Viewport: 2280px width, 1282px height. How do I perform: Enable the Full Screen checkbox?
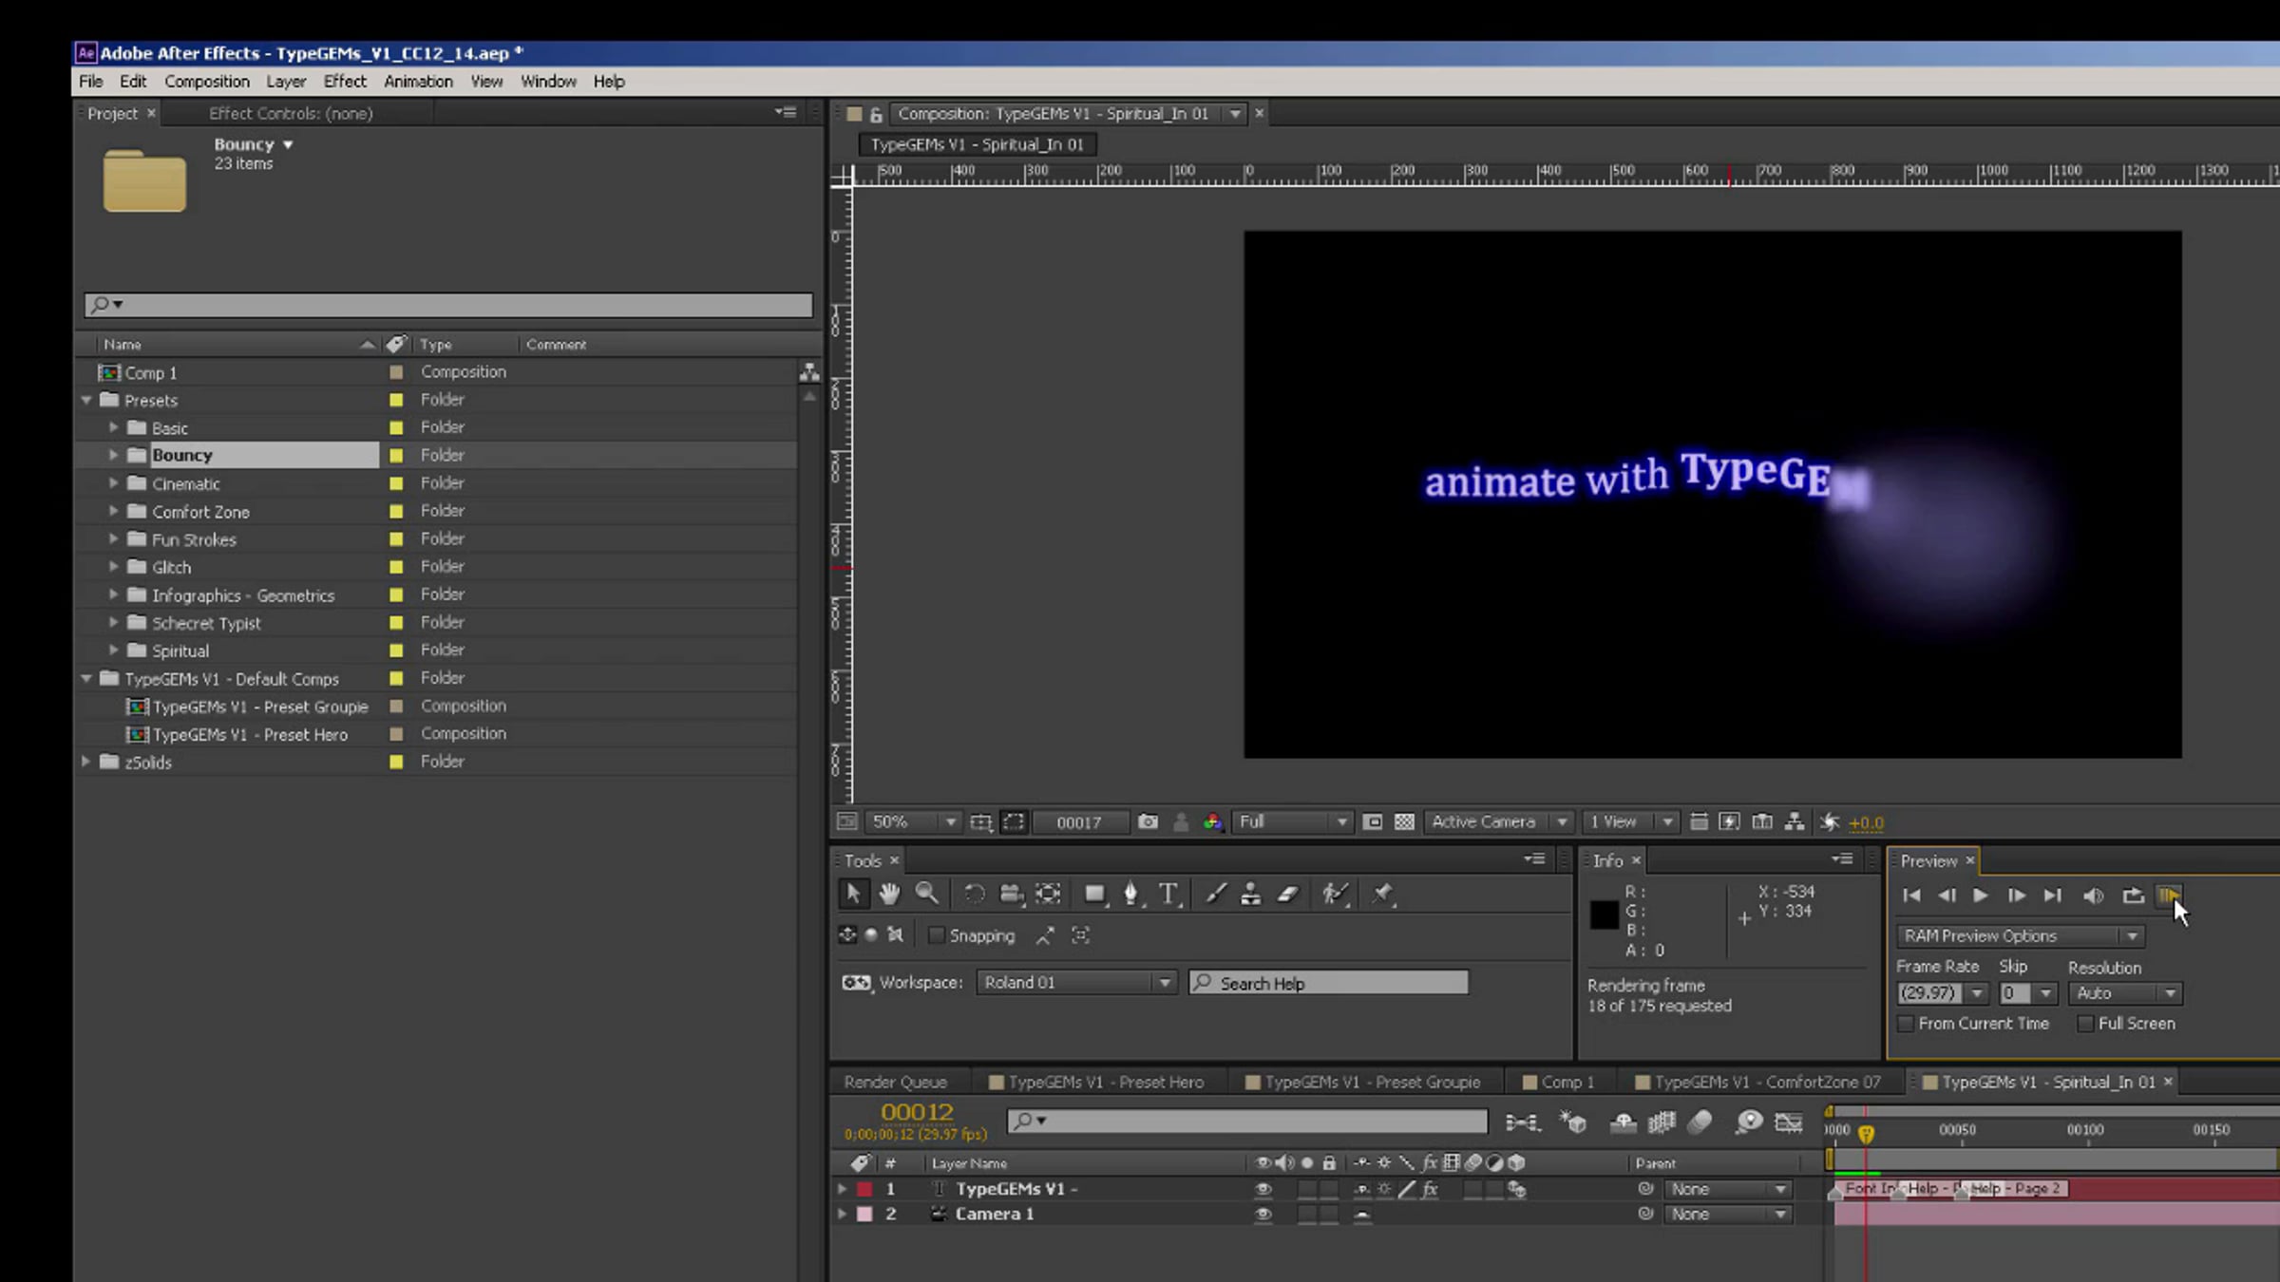point(2085,1024)
